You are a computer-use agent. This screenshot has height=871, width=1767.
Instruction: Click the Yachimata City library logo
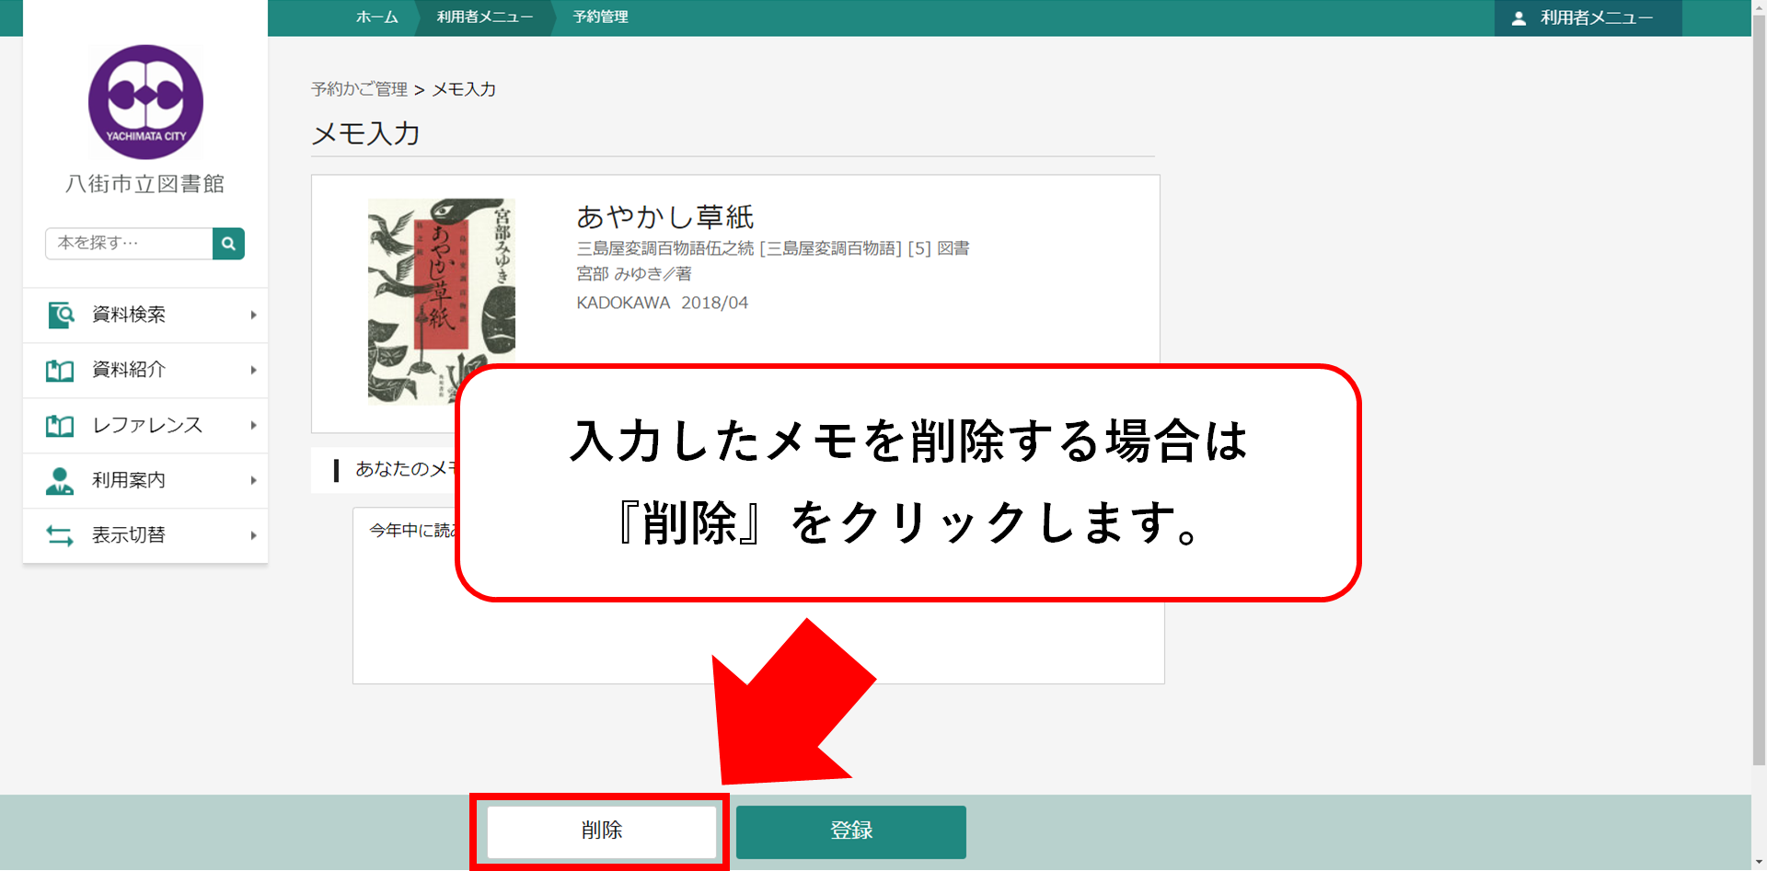(145, 102)
